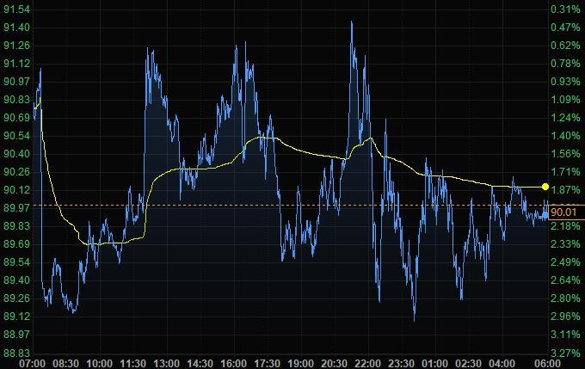Viewport: 585px width, 369px height.
Task: Click the 0.31% percentage axis label
Action: click(563, 9)
